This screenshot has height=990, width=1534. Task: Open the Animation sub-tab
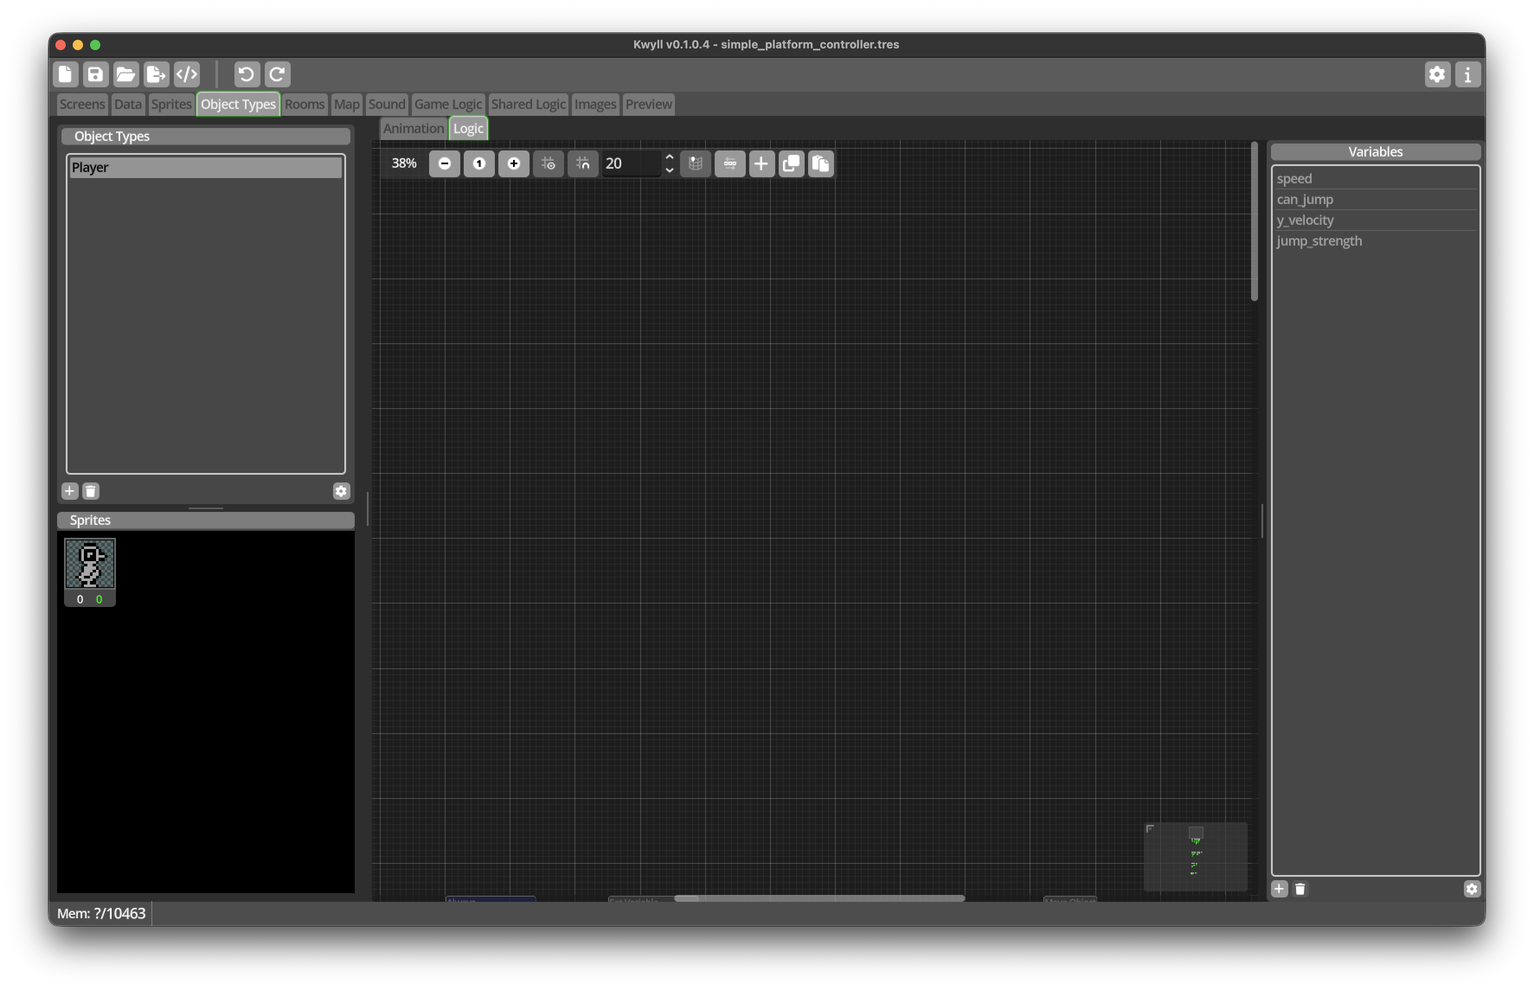(414, 128)
